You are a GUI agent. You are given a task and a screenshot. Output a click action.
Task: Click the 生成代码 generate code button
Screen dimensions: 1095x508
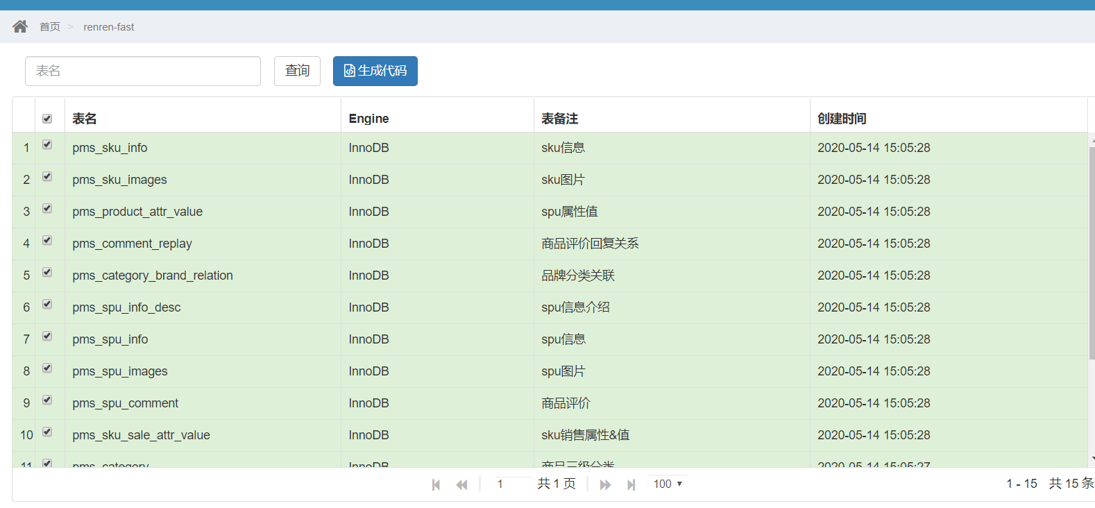click(x=375, y=71)
